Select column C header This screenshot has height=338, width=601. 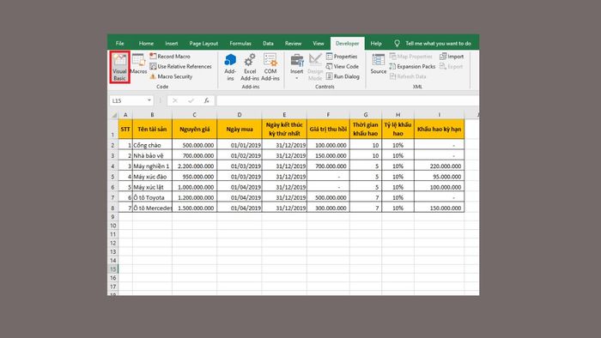(194, 114)
